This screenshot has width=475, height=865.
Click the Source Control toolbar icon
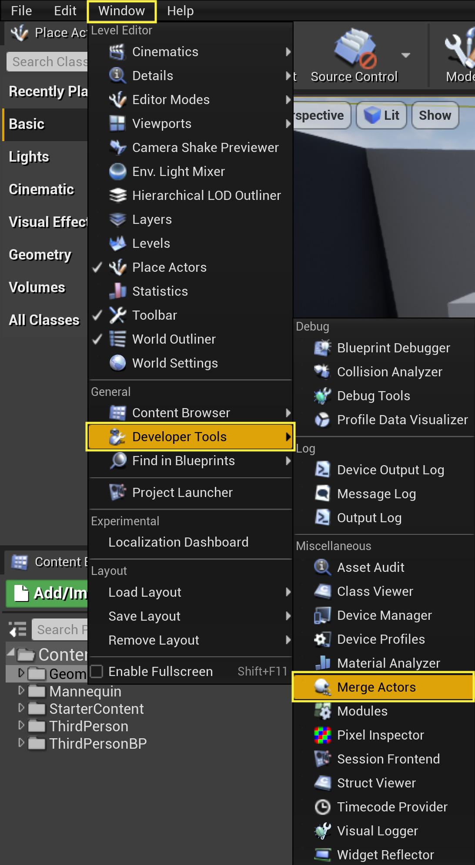[x=355, y=48]
